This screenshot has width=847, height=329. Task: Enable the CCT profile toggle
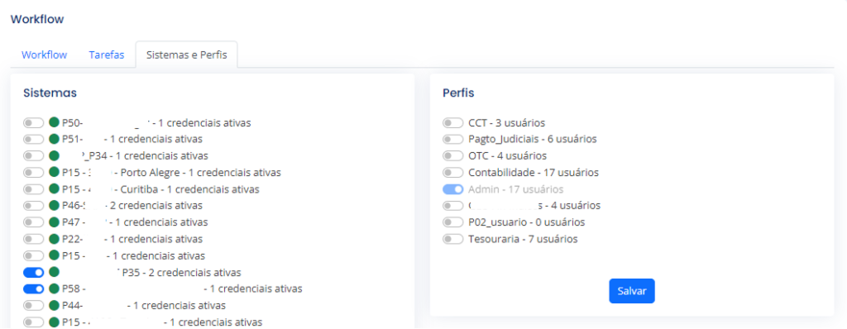[452, 122]
